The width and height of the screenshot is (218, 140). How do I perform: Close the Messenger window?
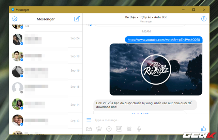tap(204, 10)
